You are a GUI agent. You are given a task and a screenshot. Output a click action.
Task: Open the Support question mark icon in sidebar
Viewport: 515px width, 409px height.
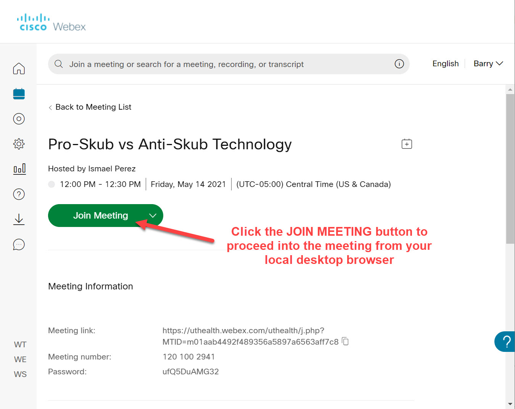click(x=19, y=194)
